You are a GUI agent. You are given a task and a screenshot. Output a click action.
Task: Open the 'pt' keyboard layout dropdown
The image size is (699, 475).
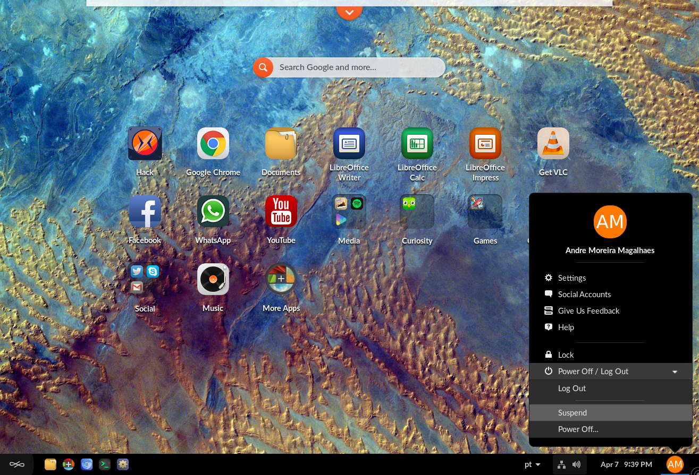(530, 464)
